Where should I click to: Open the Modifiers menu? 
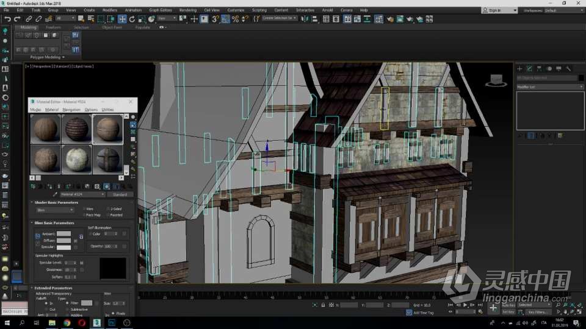(110, 10)
